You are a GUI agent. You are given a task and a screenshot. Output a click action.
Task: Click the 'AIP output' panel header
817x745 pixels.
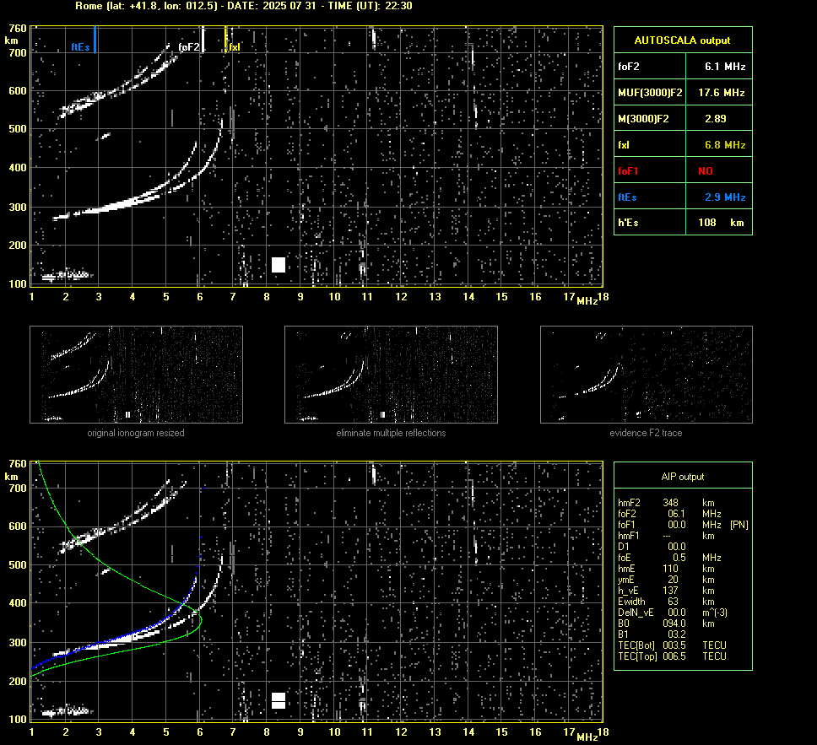coord(683,476)
